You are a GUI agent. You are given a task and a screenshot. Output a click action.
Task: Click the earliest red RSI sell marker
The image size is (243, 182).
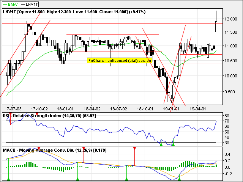[x=10, y=114]
